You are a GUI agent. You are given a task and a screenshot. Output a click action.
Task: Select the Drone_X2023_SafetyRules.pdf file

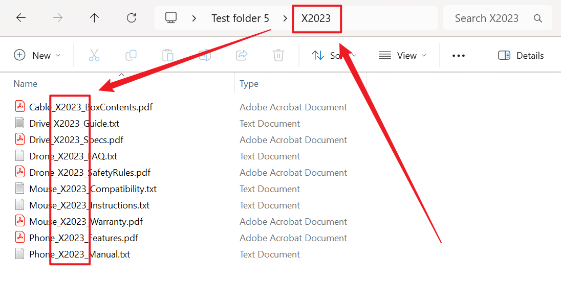(90, 173)
